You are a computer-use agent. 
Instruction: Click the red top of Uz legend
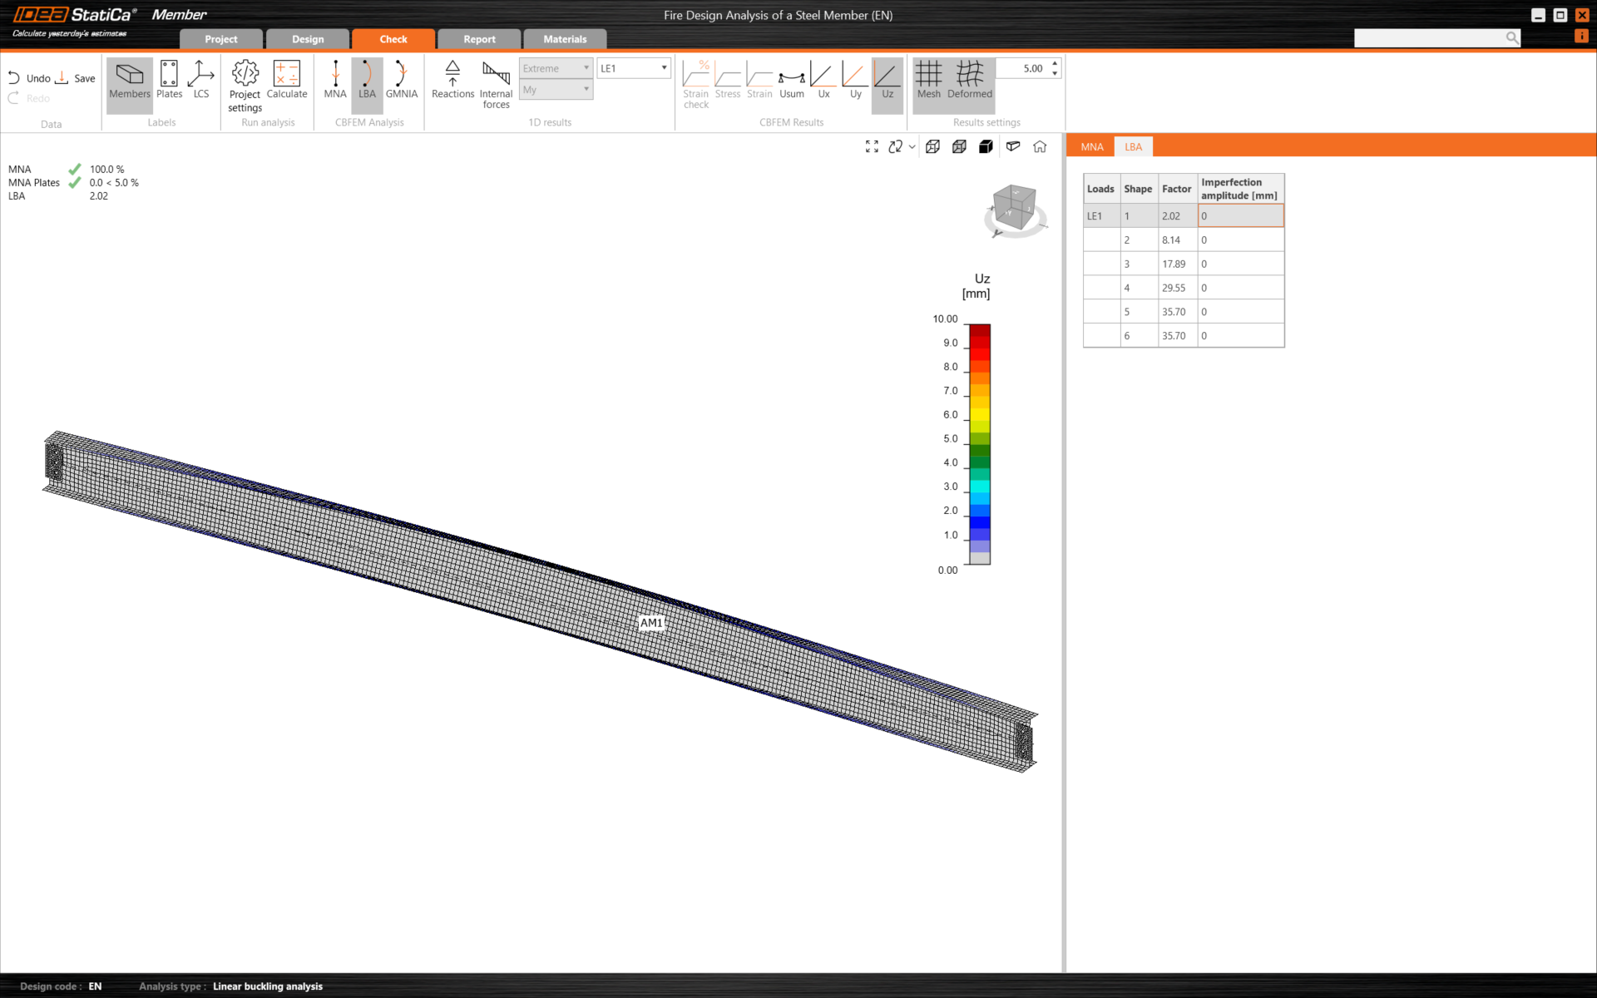pyautogui.click(x=980, y=330)
